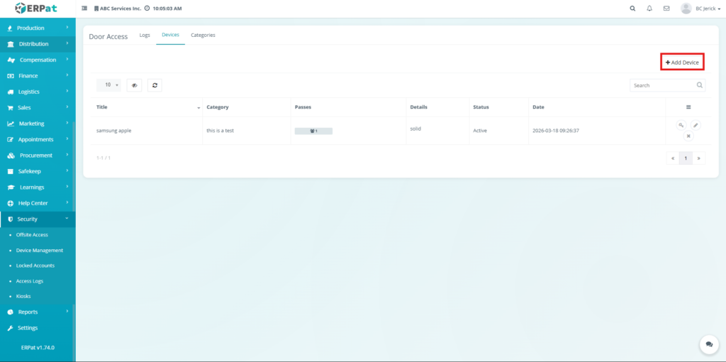Image resolution: width=726 pixels, height=362 pixels.
Task: Switch to the Logs tab
Action: pos(145,35)
